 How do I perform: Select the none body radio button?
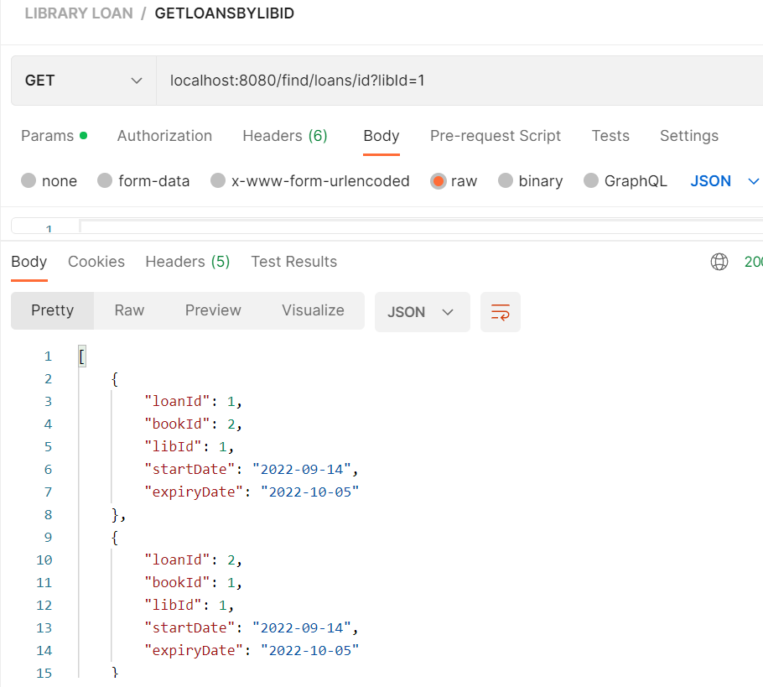(x=29, y=180)
